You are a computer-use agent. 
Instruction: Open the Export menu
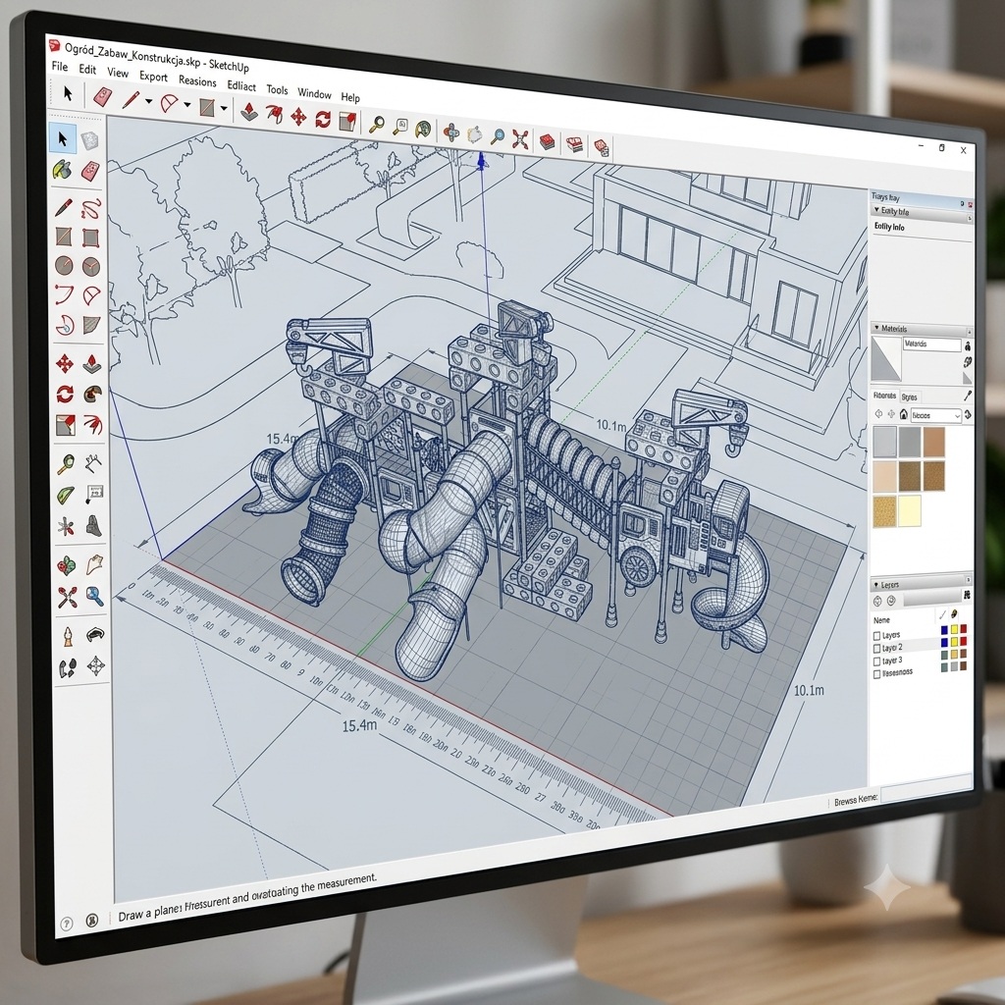coord(153,77)
